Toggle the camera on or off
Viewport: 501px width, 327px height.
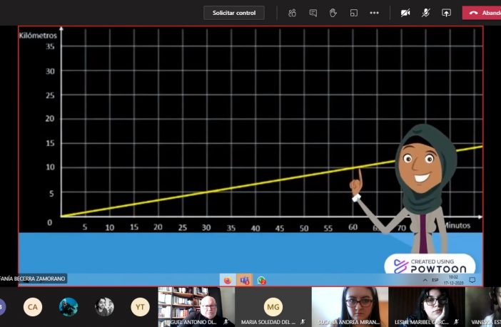(405, 13)
